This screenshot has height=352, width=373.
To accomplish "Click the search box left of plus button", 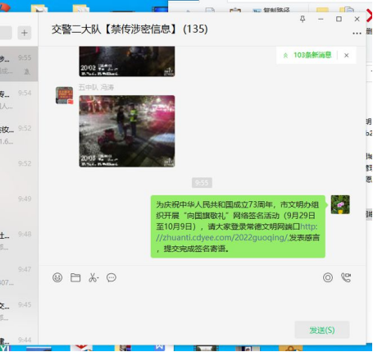I will coord(6,33).
